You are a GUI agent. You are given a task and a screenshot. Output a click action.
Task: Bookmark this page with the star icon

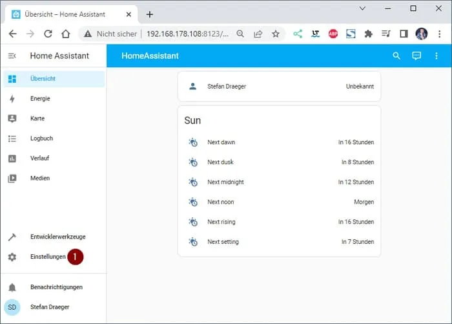tap(276, 34)
